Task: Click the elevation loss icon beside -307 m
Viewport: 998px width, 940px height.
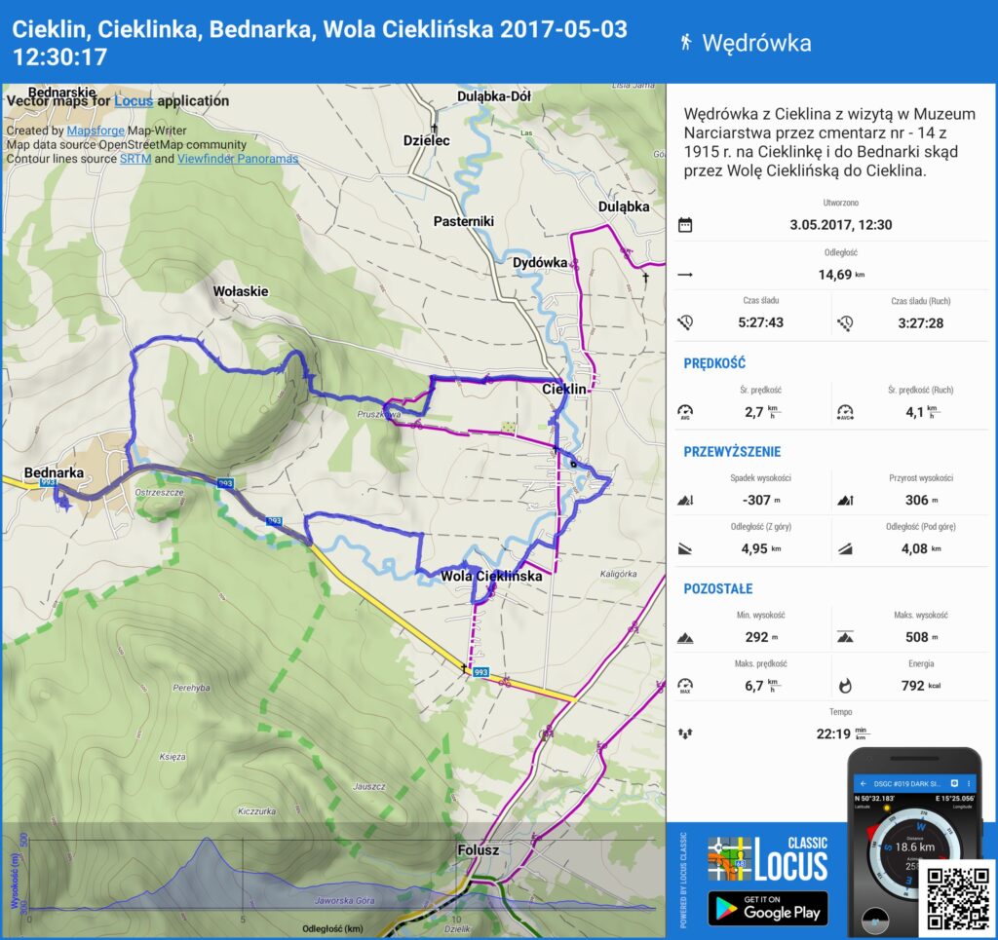Action: click(685, 501)
